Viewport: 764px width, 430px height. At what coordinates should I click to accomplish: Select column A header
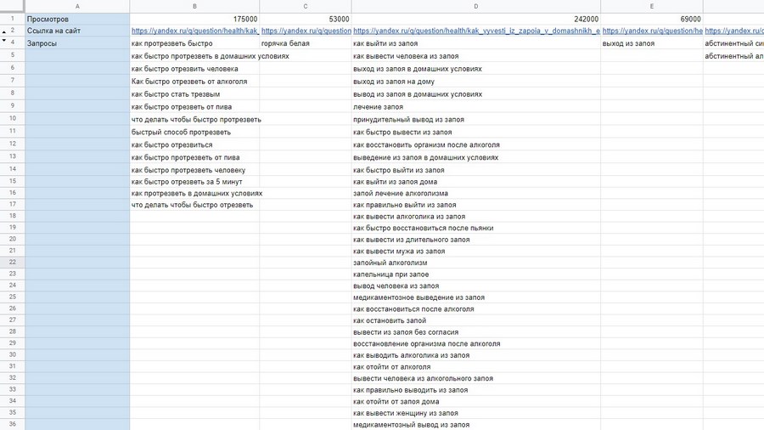[77, 6]
